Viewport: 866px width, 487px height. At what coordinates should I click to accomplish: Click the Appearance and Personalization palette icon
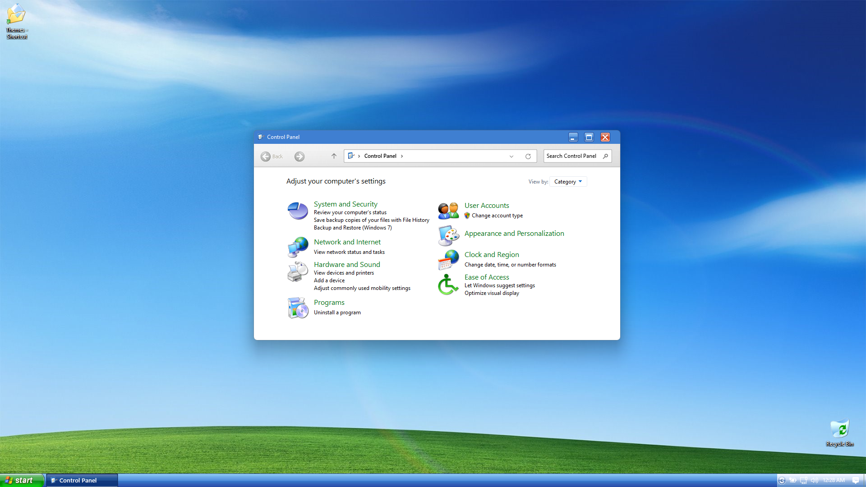tap(448, 235)
